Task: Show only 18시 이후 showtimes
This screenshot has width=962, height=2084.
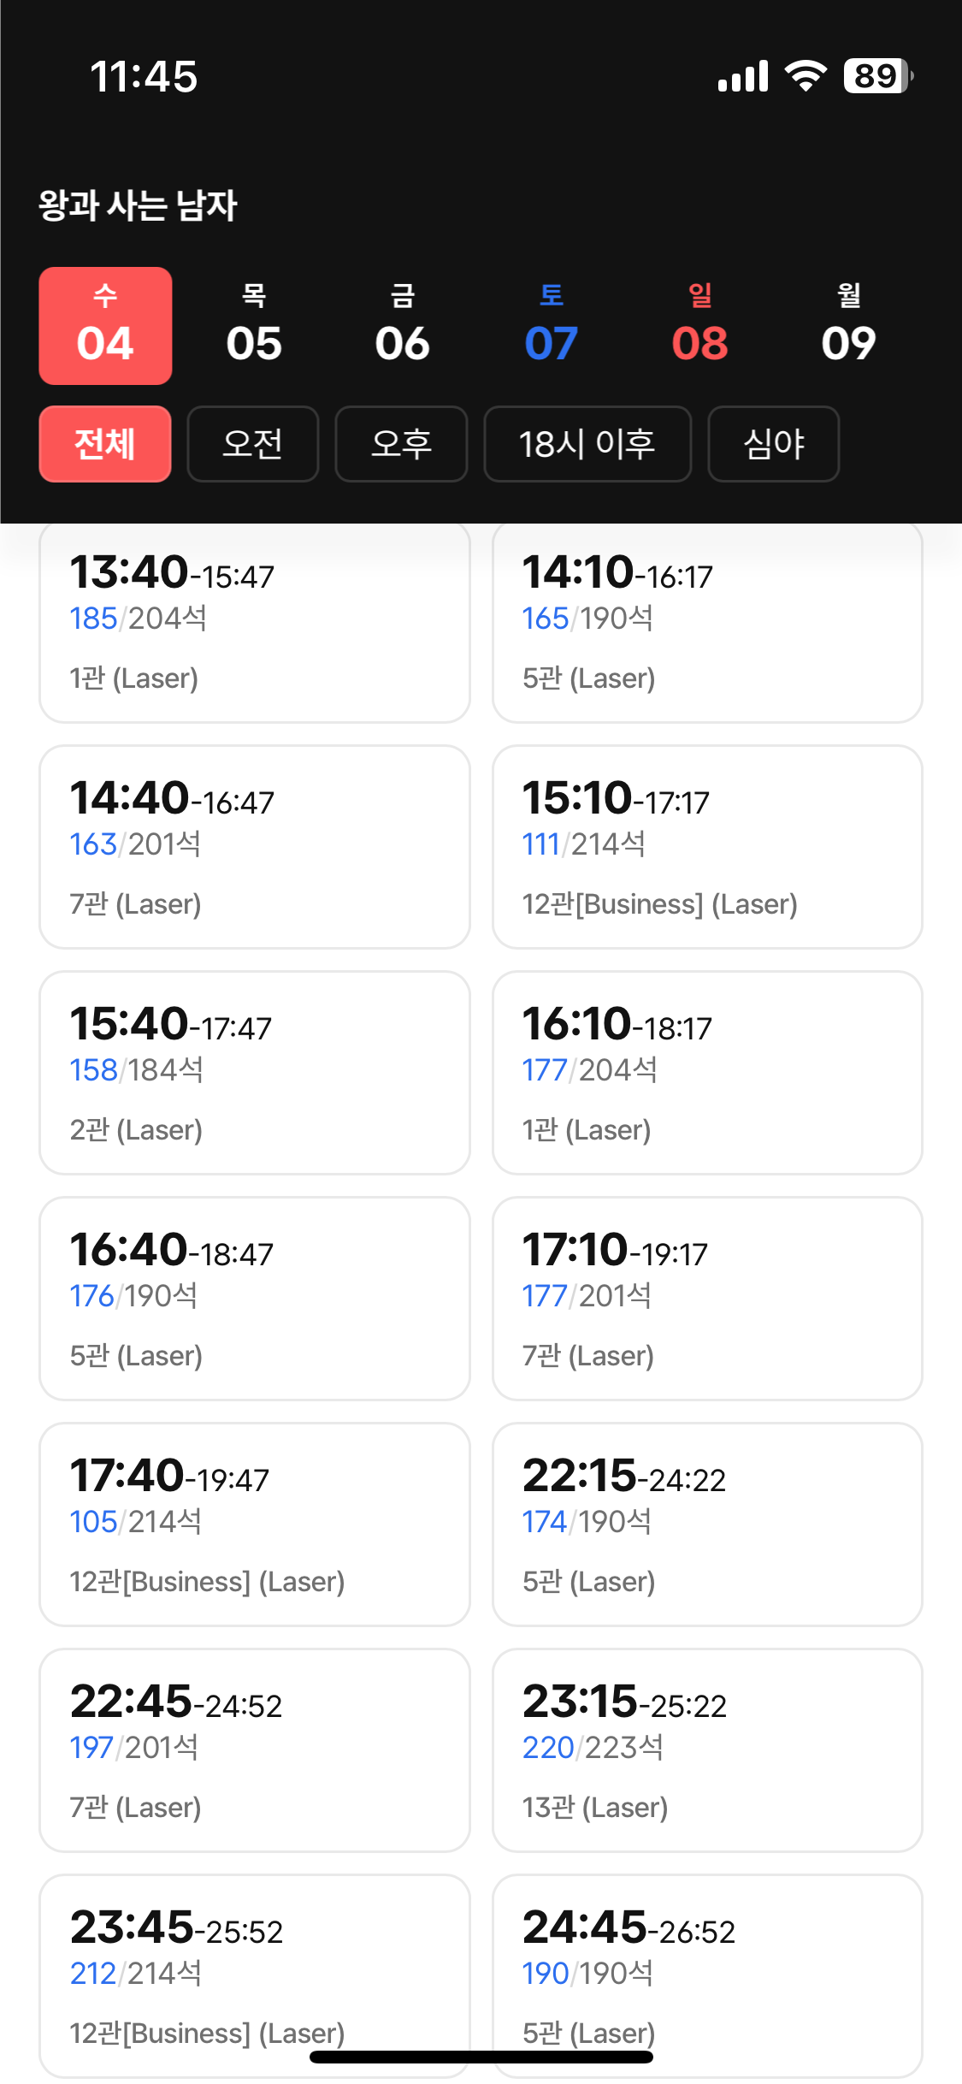Action: pyautogui.click(x=587, y=444)
